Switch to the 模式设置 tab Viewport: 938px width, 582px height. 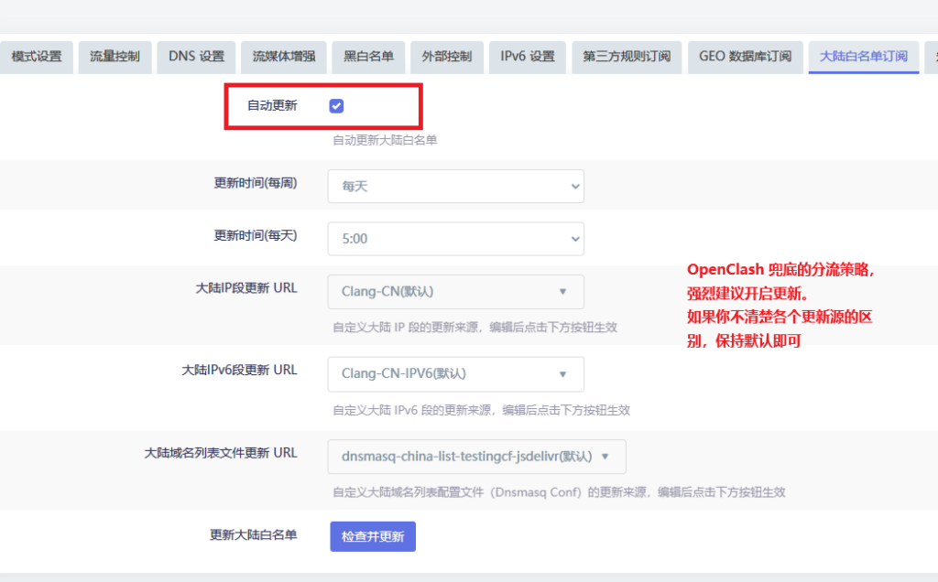coord(37,57)
